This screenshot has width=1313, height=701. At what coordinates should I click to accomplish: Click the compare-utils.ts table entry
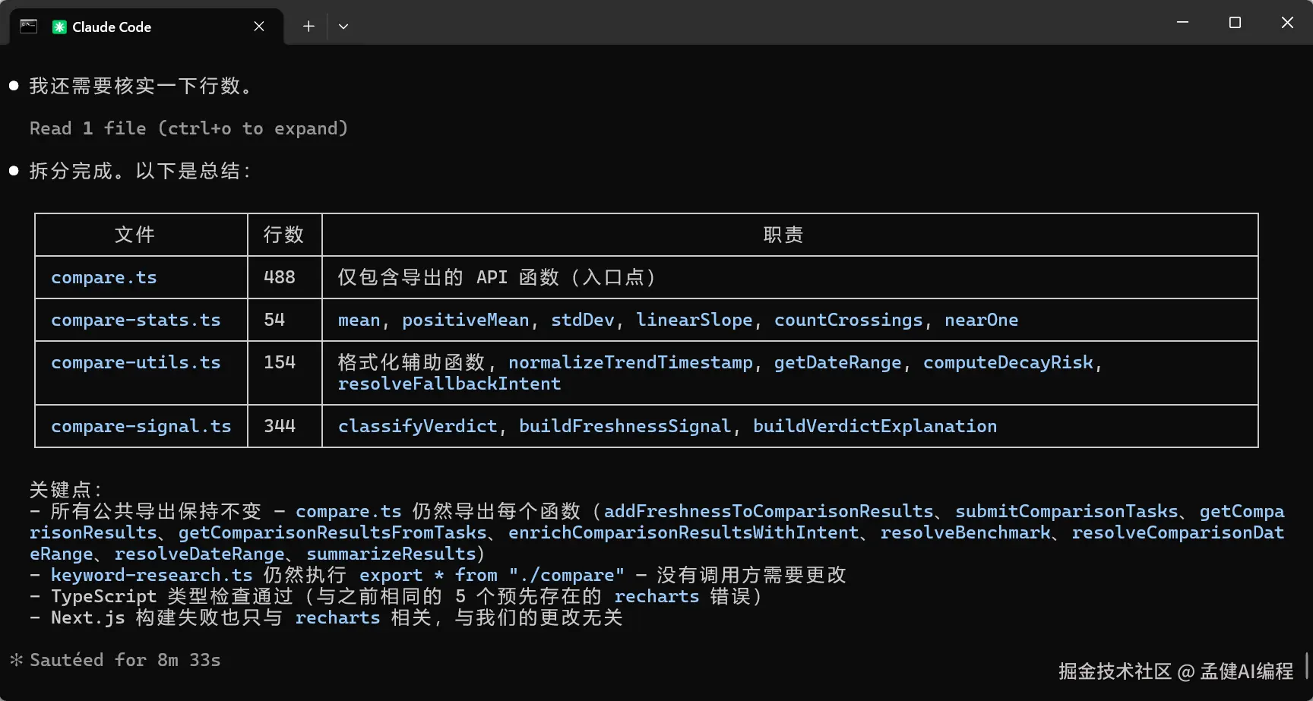pos(136,362)
